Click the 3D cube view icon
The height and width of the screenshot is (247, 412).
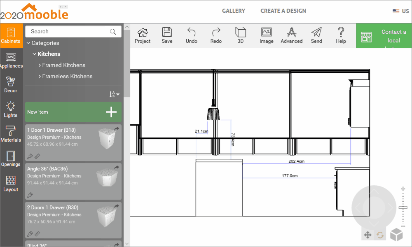point(396,234)
